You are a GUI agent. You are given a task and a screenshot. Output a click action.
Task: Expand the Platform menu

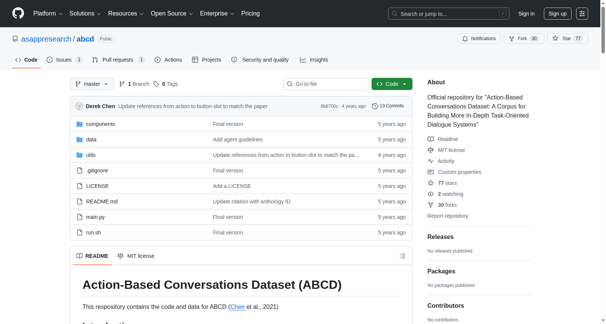48,14
